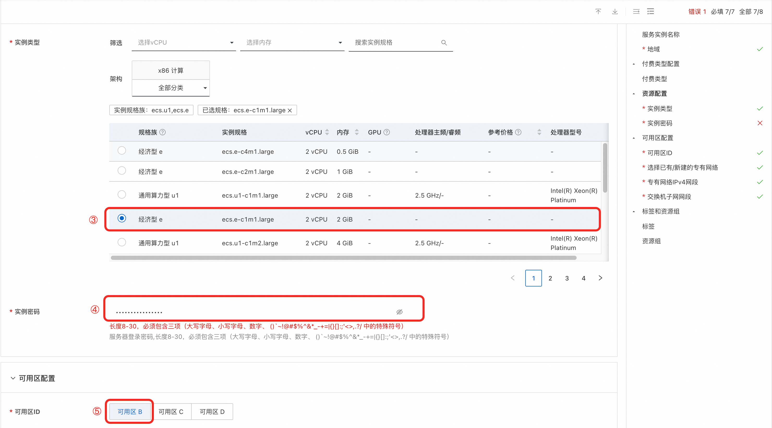Toggle the password visibility eye icon
The height and width of the screenshot is (428, 772).
pyautogui.click(x=399, y=312)
